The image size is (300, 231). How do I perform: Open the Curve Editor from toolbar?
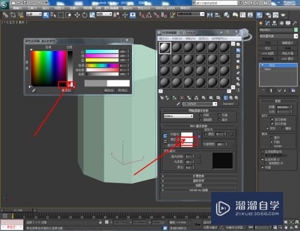tap(242, 15)
